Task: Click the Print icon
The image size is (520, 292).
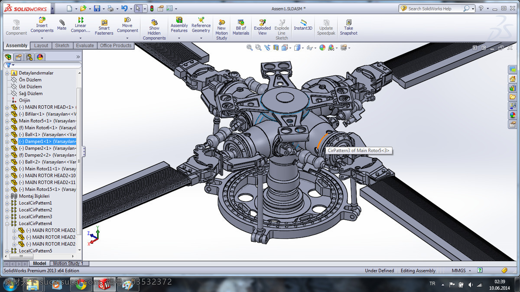Action: pos(110,8)
